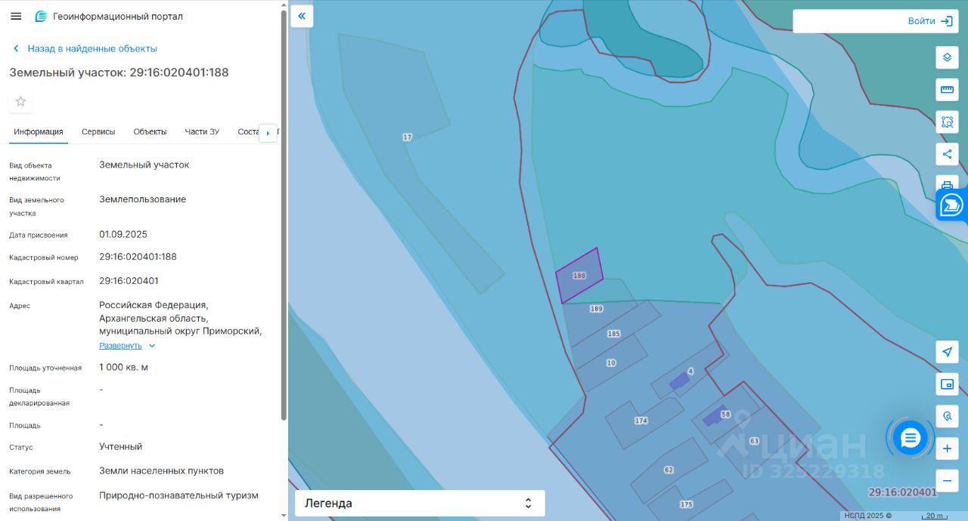This screenshot has height=521, width=968.
Task: Expand the full address via Развернуть
Action: tap(120, 346)
